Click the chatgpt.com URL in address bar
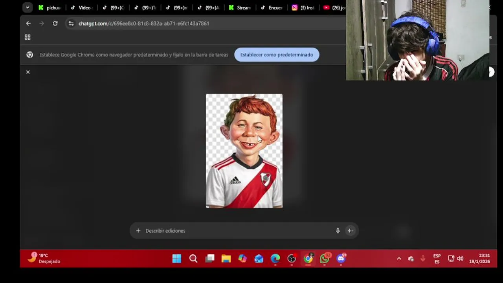Image resolution: width=503 pixels, height=283 pixels. click(x=144, y=24)
